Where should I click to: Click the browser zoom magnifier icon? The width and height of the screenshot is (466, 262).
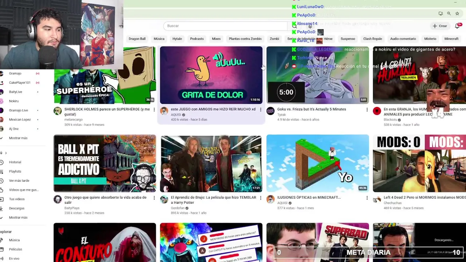(x=449, y=13)
